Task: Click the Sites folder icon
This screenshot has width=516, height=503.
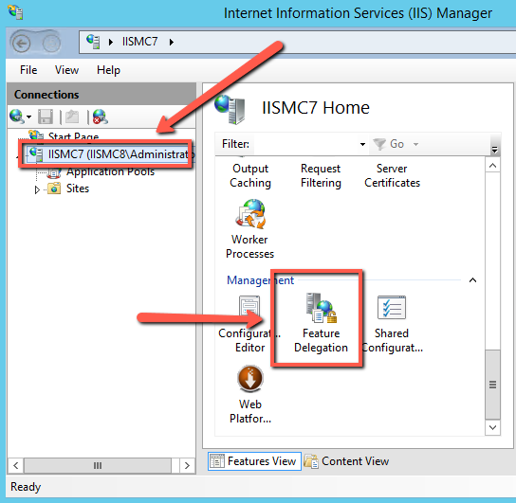Action: pos(54,189)
